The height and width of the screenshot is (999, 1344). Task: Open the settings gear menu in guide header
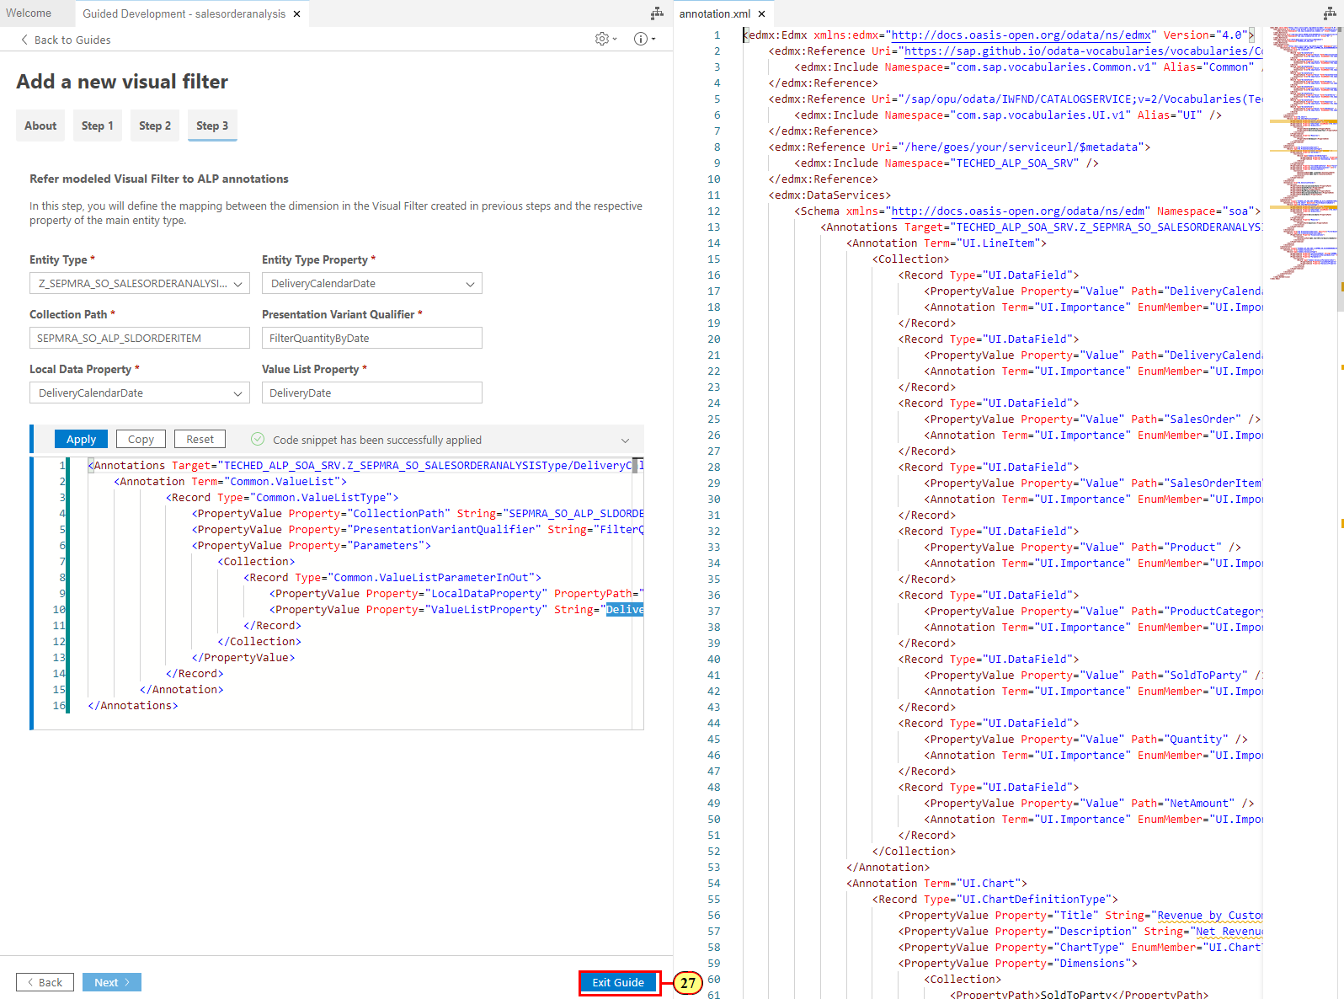point(605,39)
